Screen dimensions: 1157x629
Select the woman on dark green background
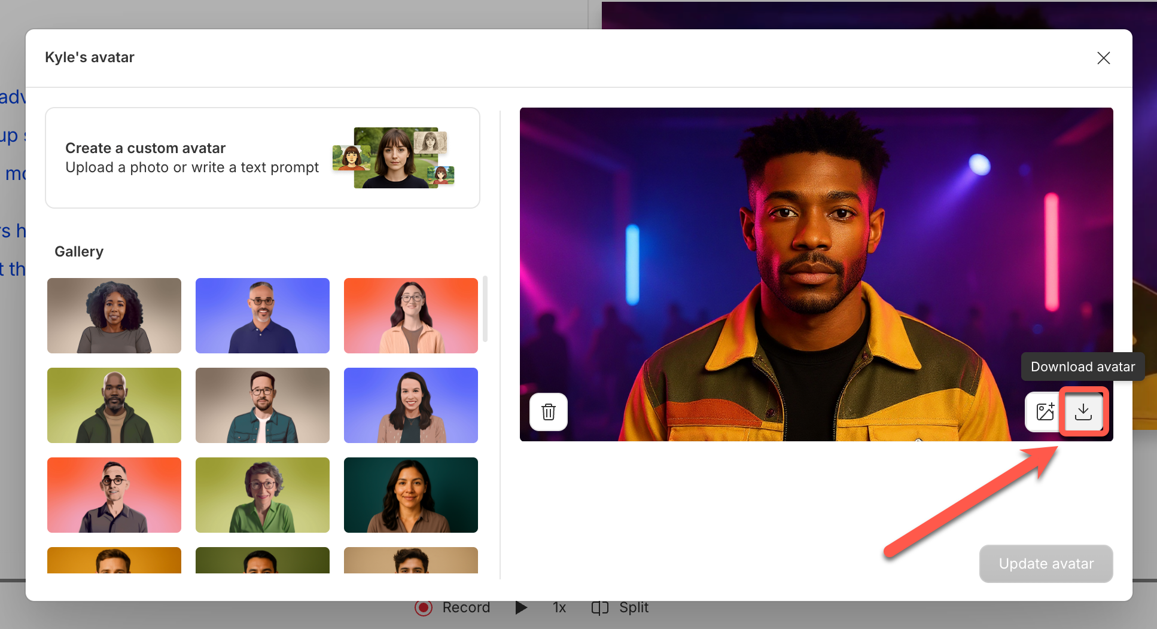[x=410, y=495]
